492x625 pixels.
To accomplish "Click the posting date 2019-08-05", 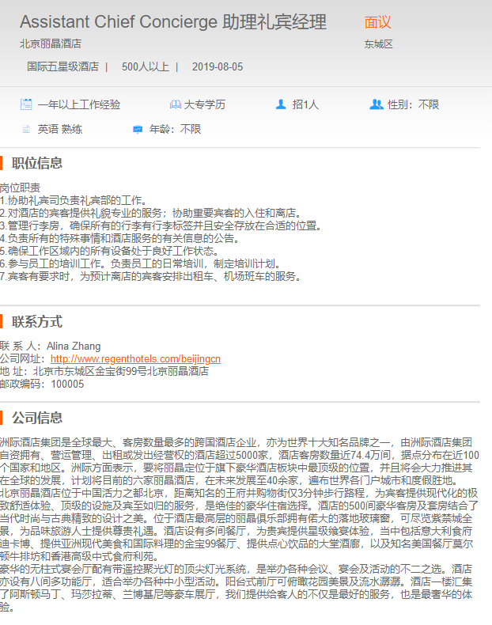I will pyautogui.click(x=218, y=67).
